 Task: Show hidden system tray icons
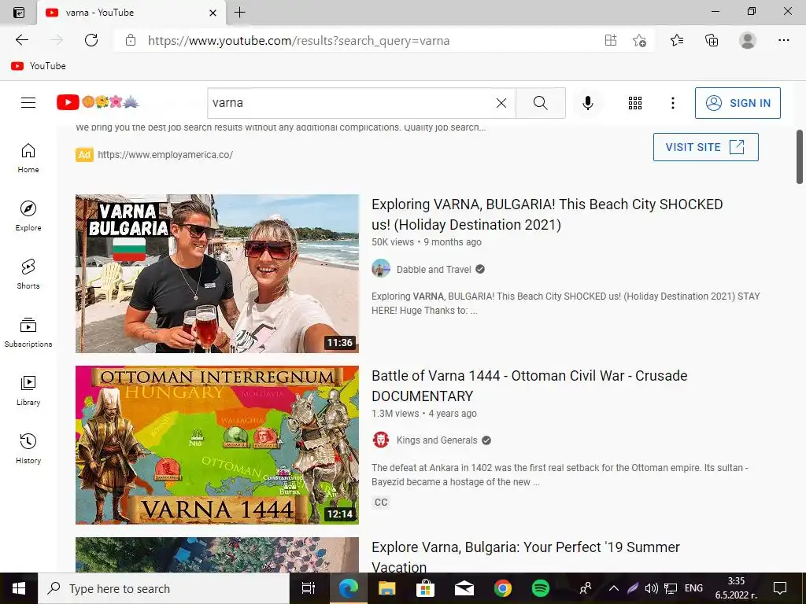(x=614, y=588)
